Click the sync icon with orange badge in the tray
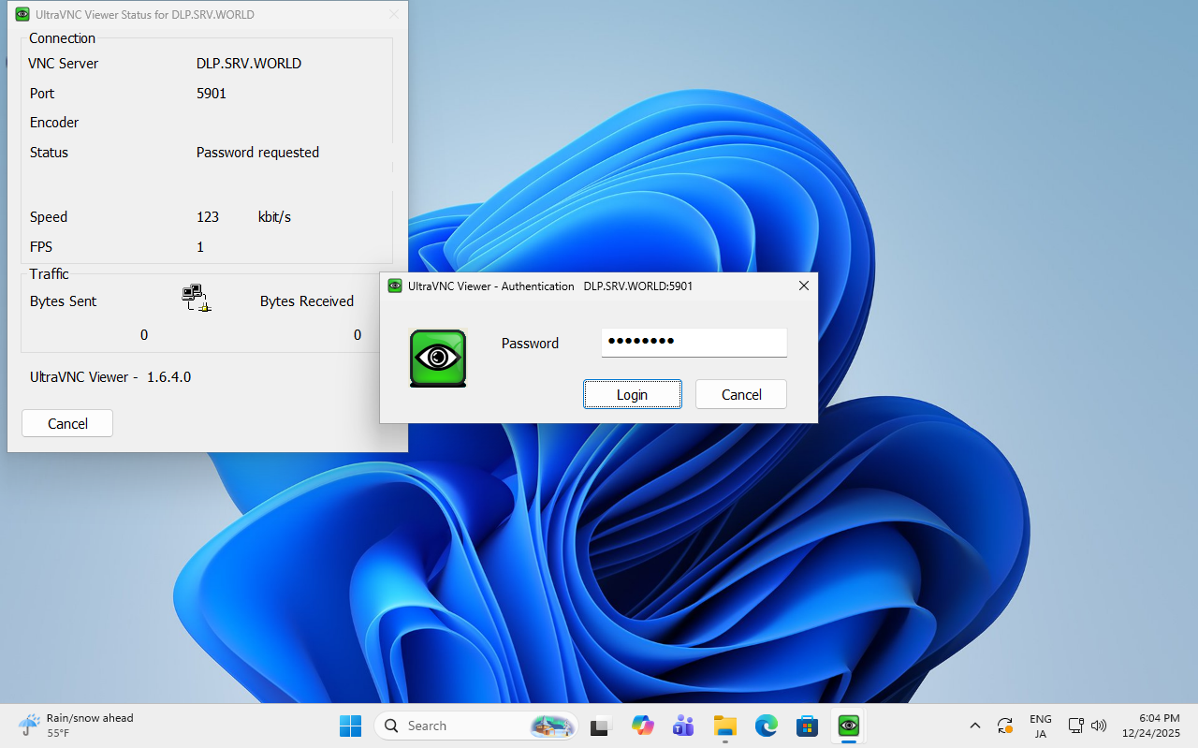Screen dimensions: 1198x748 [x=1005, y=726]
